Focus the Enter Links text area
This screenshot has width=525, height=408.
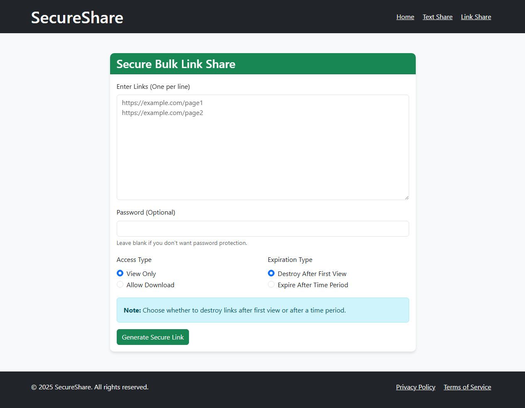coord(262,147)
